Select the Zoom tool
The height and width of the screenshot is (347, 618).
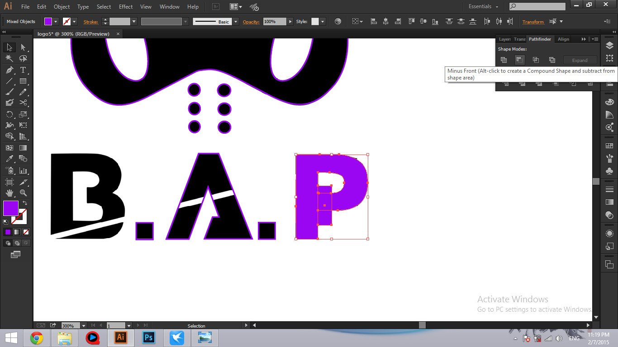(x=23, y=193)
